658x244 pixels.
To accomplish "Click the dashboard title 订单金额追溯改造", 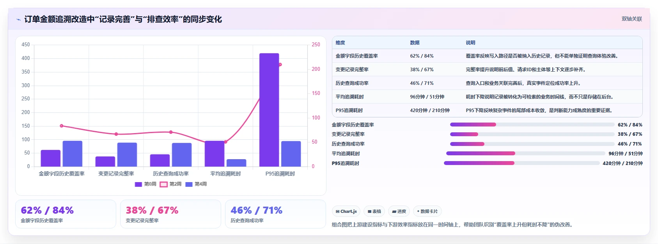I will (x=123, y=19).
